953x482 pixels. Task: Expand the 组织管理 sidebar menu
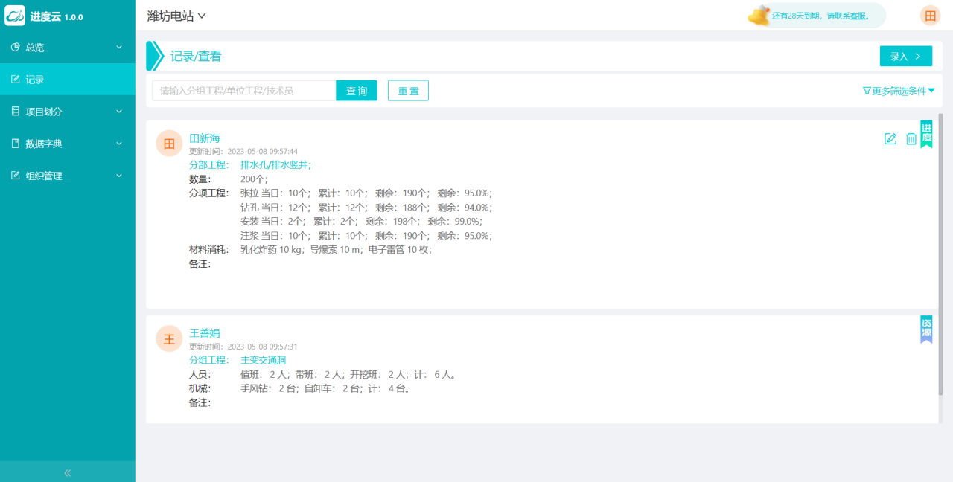tap(67, 176)
